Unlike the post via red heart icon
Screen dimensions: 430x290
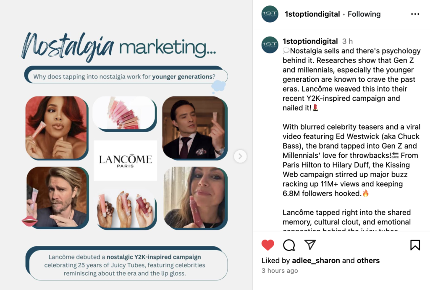(x=267, y=245)
